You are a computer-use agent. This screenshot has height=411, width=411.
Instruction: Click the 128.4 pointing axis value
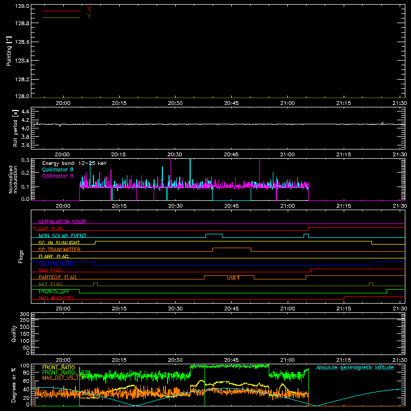(x=22, y=61)
